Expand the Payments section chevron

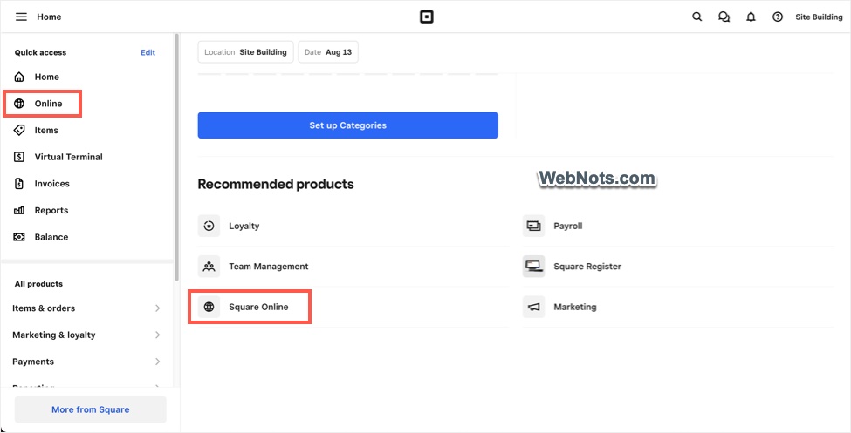click(157, 362)
